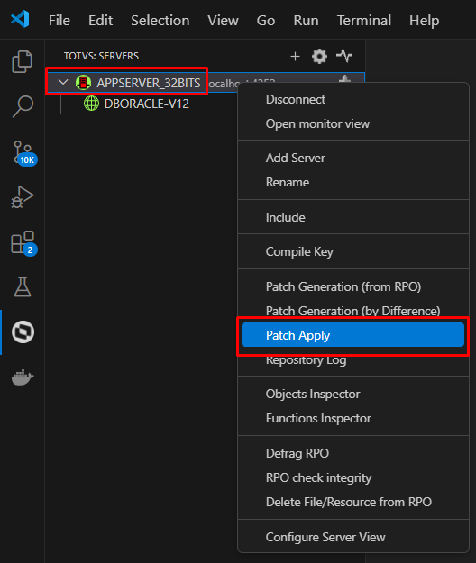This screenshot has width=476, height=563.
Task: Open the Extensions view icon
Action: coord(23,242)
